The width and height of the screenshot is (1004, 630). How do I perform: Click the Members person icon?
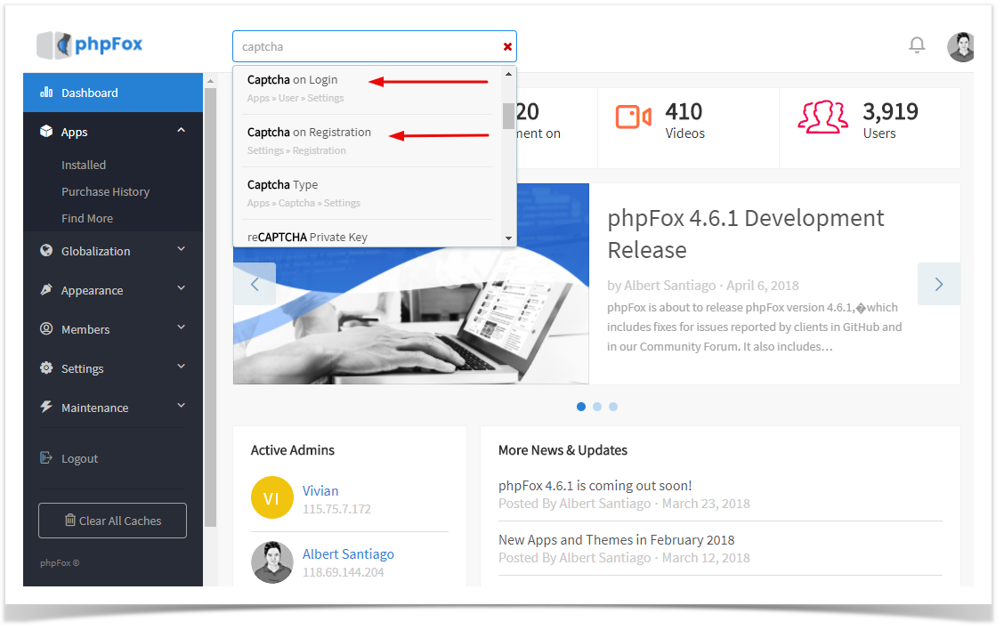(x=46, y=328)
